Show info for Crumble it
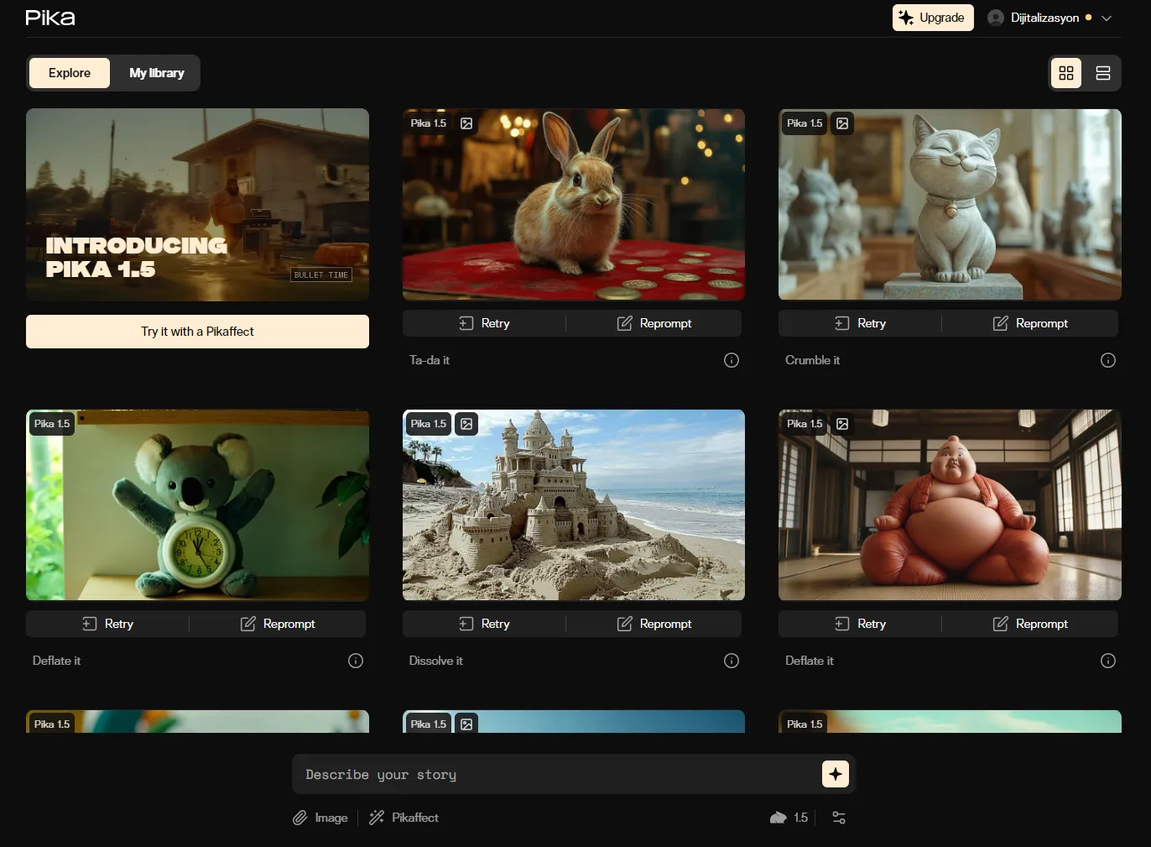The width and height of the screenshot is (1151, 847). tap(1108, 360)
